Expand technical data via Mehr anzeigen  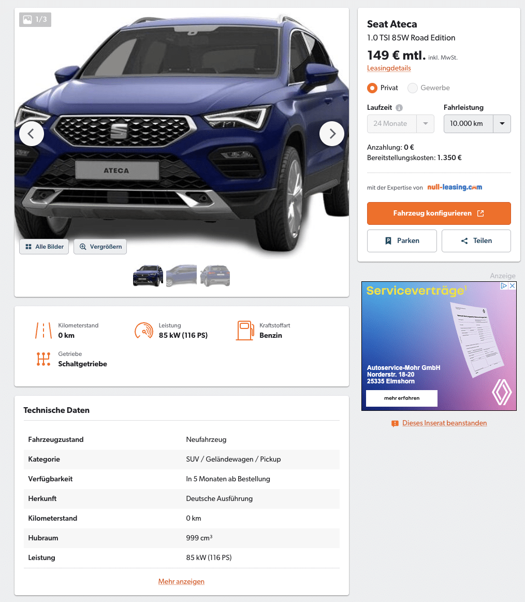[181, 581]
